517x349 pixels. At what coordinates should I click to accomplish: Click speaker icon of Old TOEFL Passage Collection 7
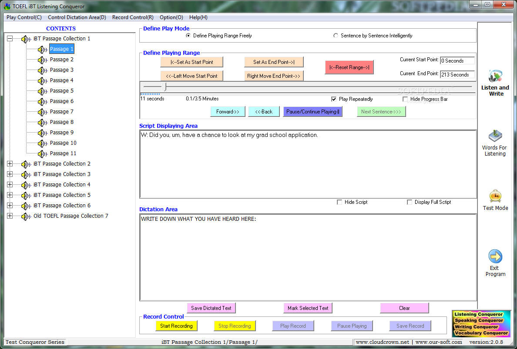click(x=26, y=216)
